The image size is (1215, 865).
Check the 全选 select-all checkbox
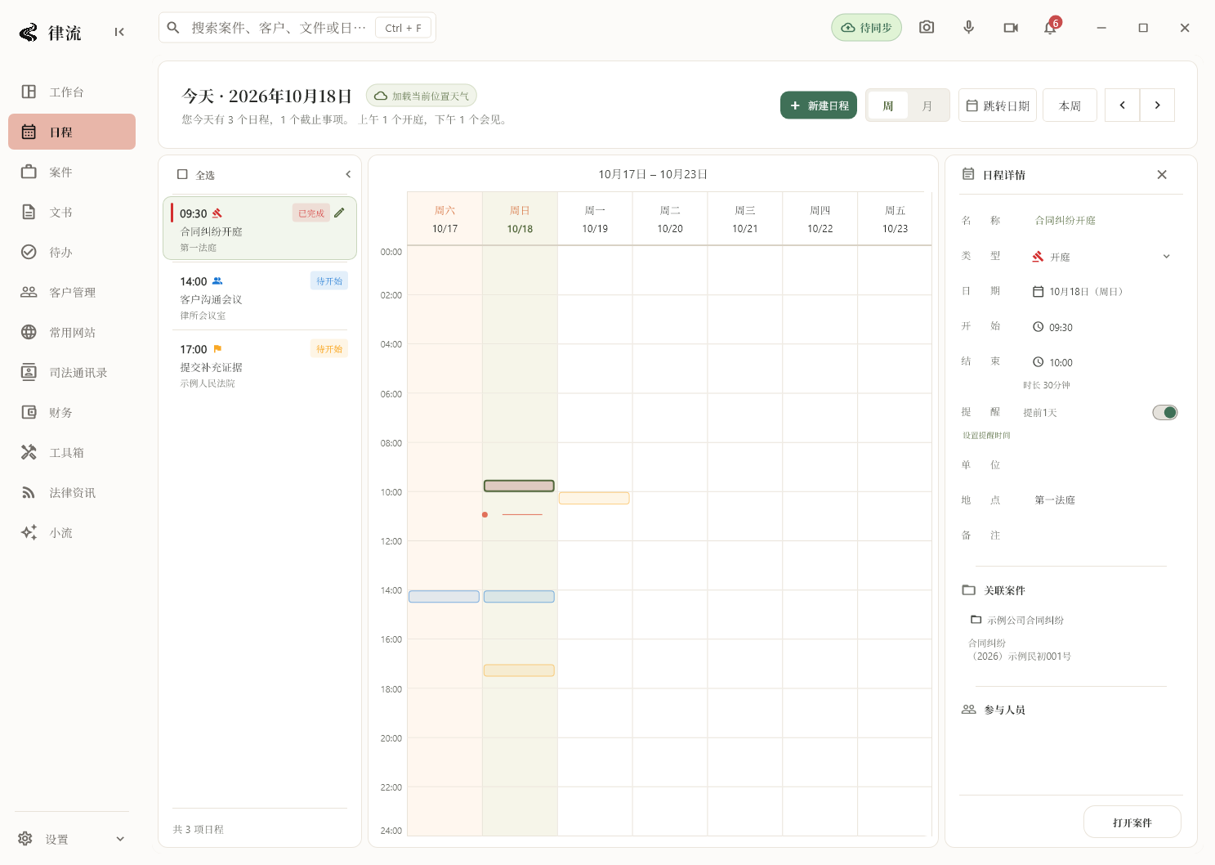point(182,174)
